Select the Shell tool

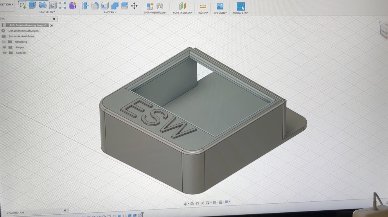click(x=105, y=6)
